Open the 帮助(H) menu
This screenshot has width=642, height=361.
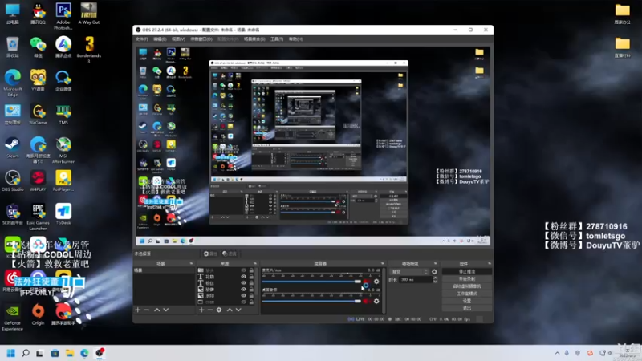point(295,39)
